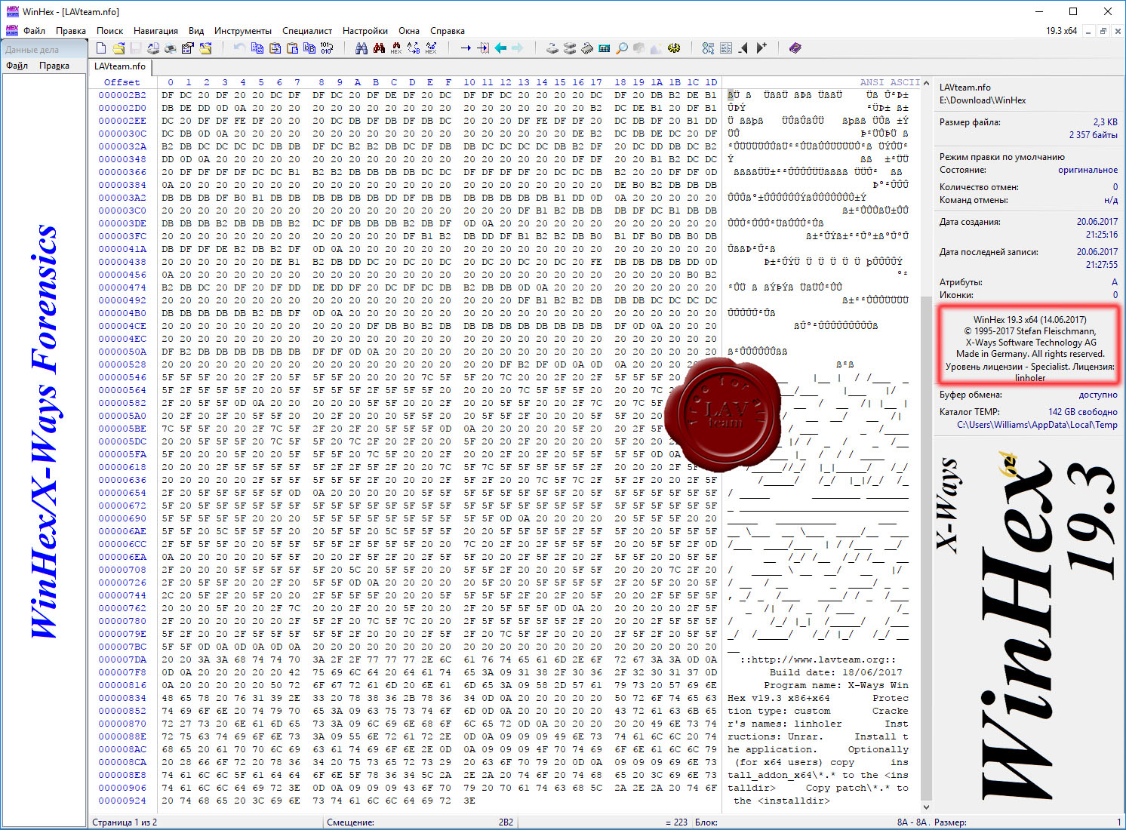Restore the inner document window
This screenshot has height=830, width=1126.
click(x=1103, y=31)
